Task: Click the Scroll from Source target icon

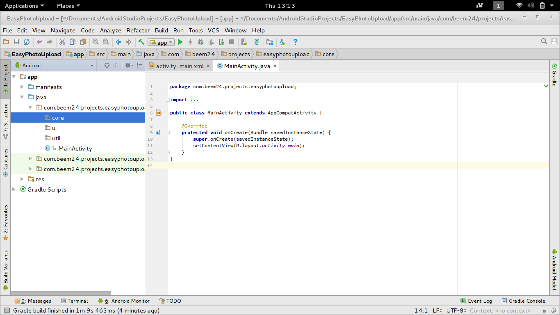Action: tap(107, 66)
